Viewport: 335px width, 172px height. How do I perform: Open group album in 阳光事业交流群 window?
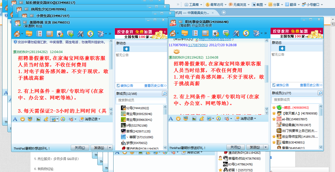[x=195, y=33]
